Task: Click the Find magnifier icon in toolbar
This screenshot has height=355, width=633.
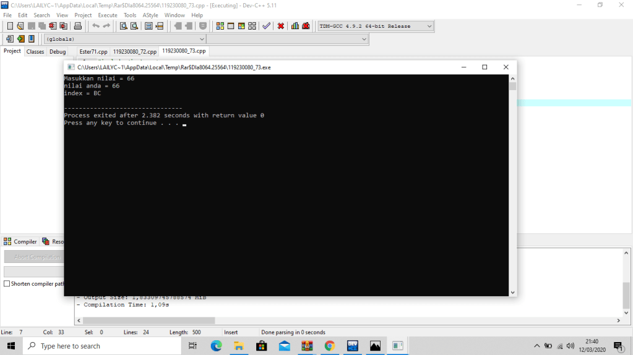Action: point(123,26)
